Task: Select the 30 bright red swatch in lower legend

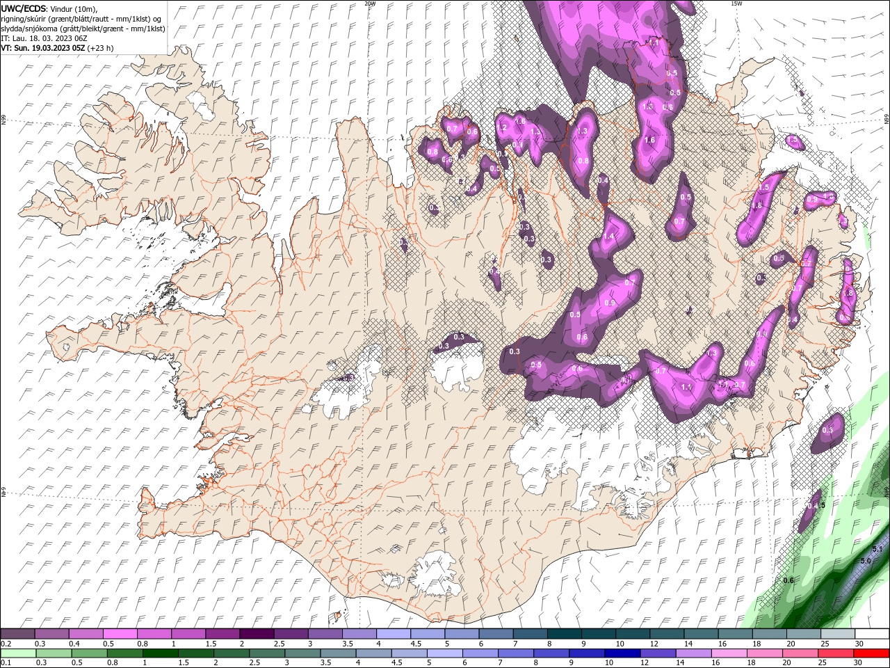Action: click(872, 653)
